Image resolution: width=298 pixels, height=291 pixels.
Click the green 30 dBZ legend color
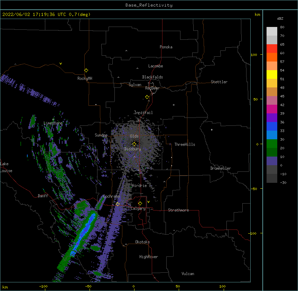[272, 144]
